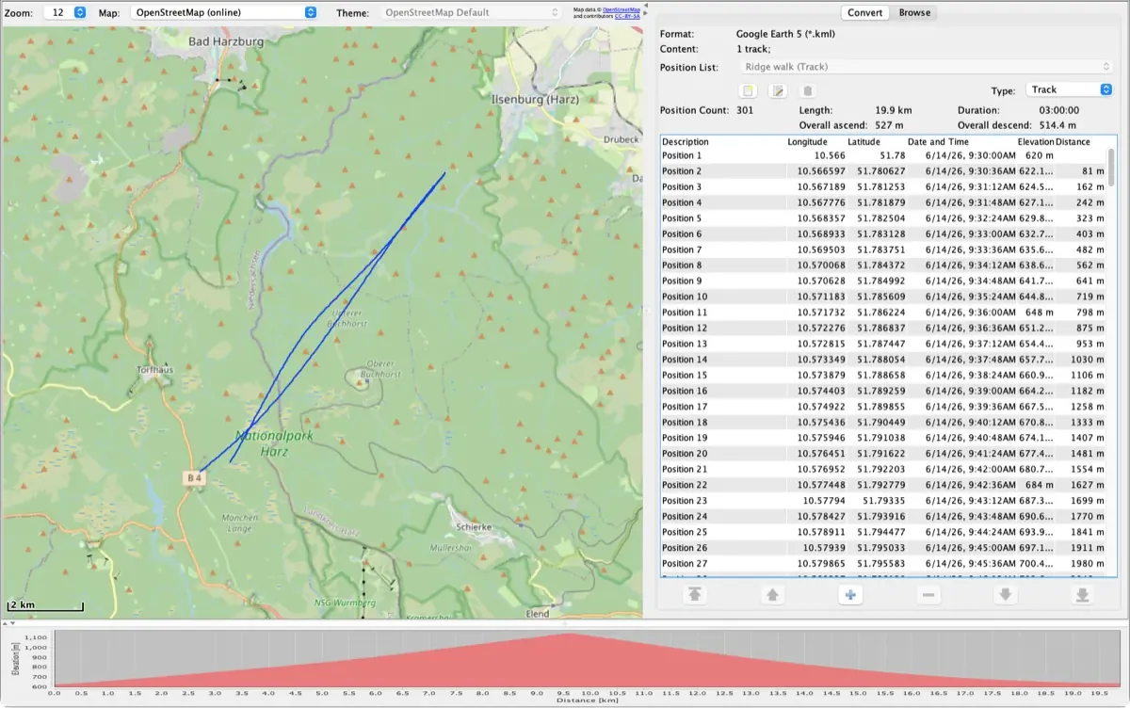Click the Ilsenburg (Harz) map label
This screenshot has height=708, width=1130.
coord(535,99)
